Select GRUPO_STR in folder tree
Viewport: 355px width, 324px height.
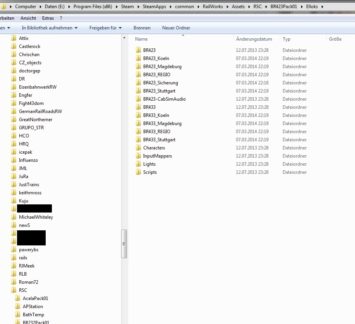coord(31,127)
